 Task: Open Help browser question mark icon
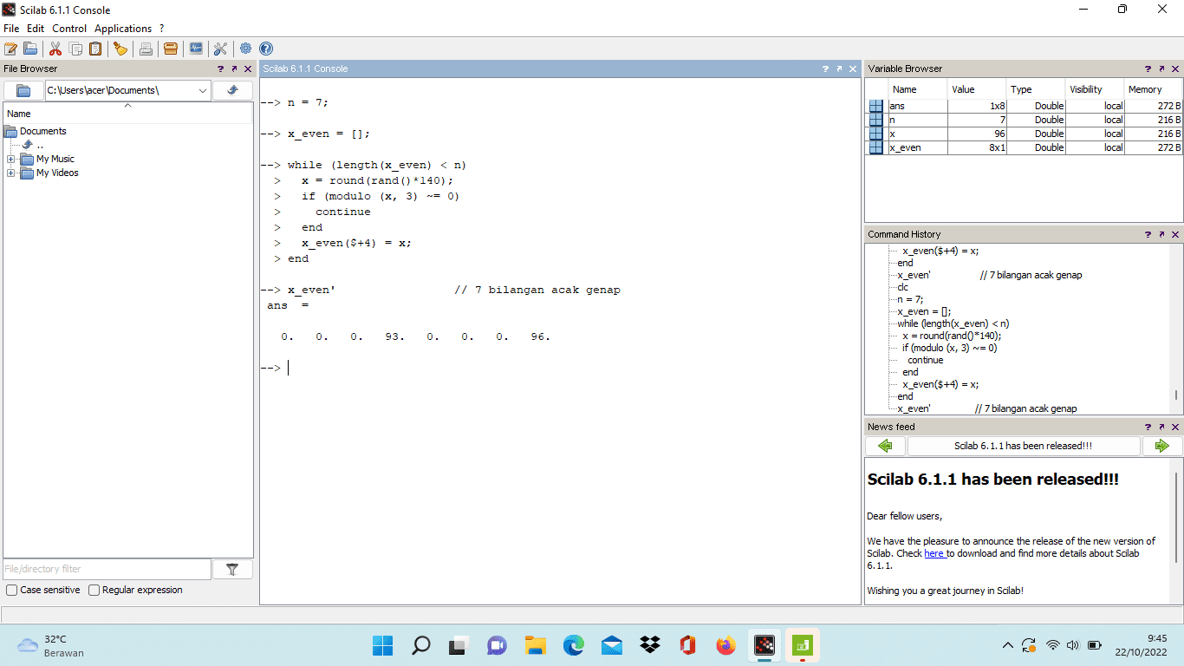click(x=266, y=49)
